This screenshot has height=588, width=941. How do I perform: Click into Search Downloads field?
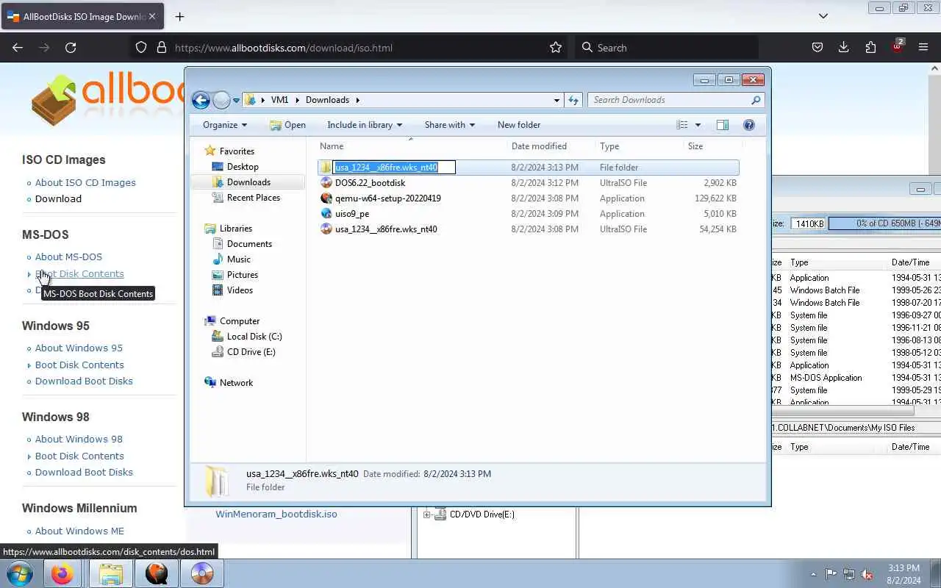point(676,100)
